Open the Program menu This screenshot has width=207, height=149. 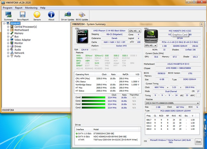7,8
